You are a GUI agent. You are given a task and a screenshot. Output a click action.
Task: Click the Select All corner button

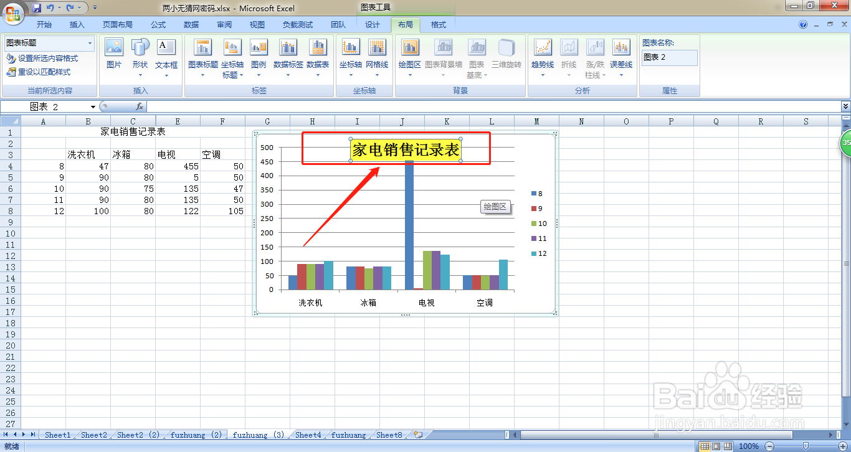coord(11,121)
